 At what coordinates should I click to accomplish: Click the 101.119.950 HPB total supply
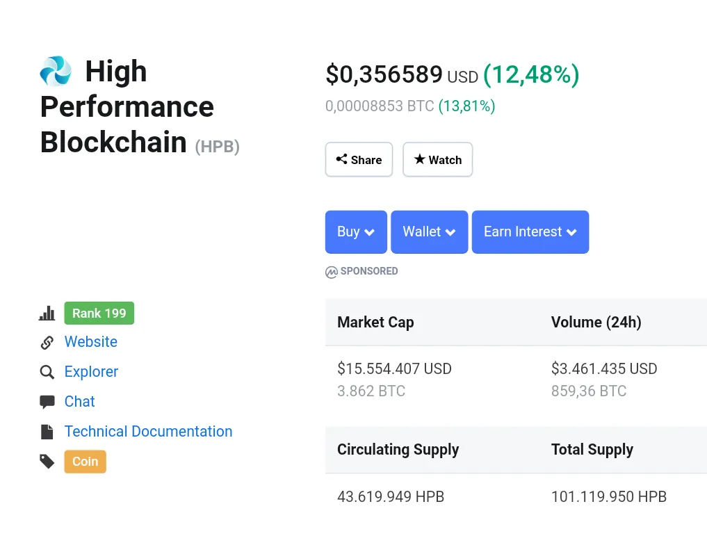tap(609, 497)
